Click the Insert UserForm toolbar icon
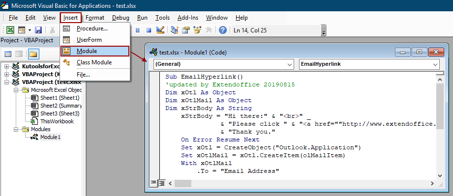The width and height of the screenshot is (453, 196). (x=22, y=30)
